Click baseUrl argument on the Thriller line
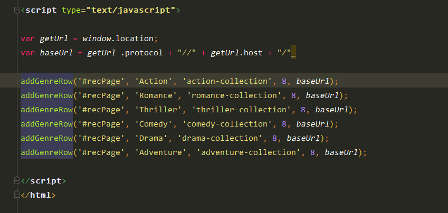This screenshot has height=213, width=448. click(x=332, y=110)
